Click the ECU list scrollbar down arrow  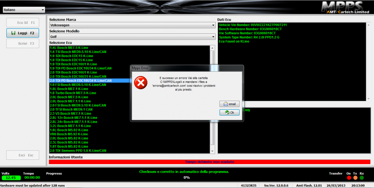(213, 150)
